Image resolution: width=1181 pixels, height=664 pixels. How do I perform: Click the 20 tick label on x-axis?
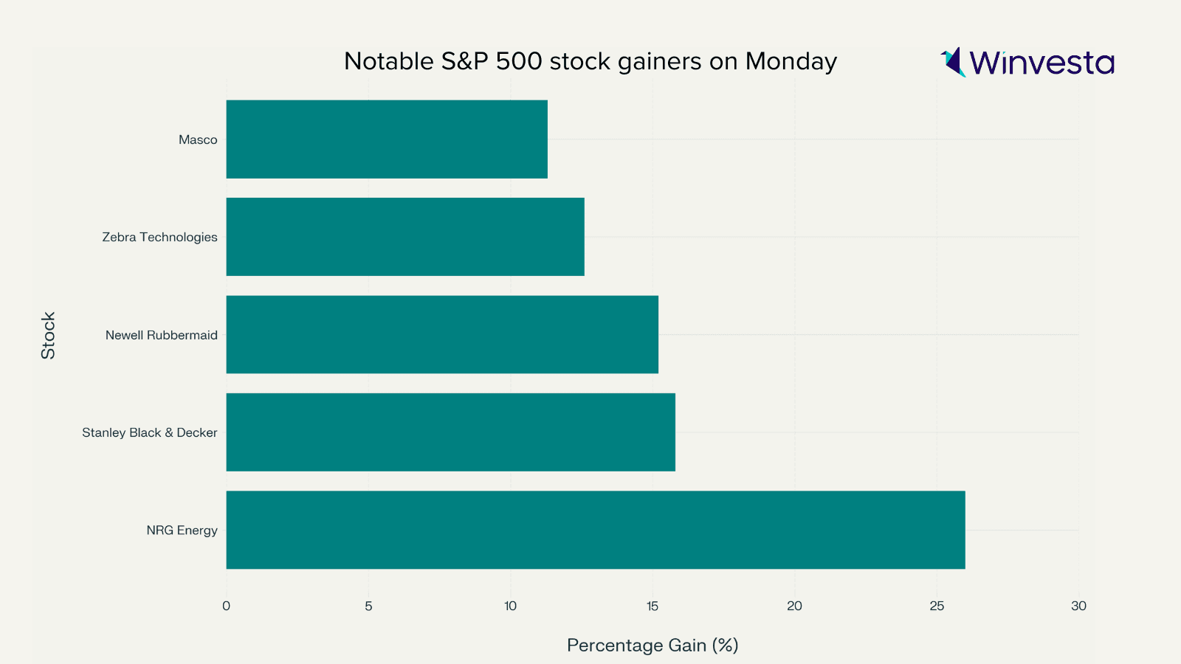pos(794,606)
